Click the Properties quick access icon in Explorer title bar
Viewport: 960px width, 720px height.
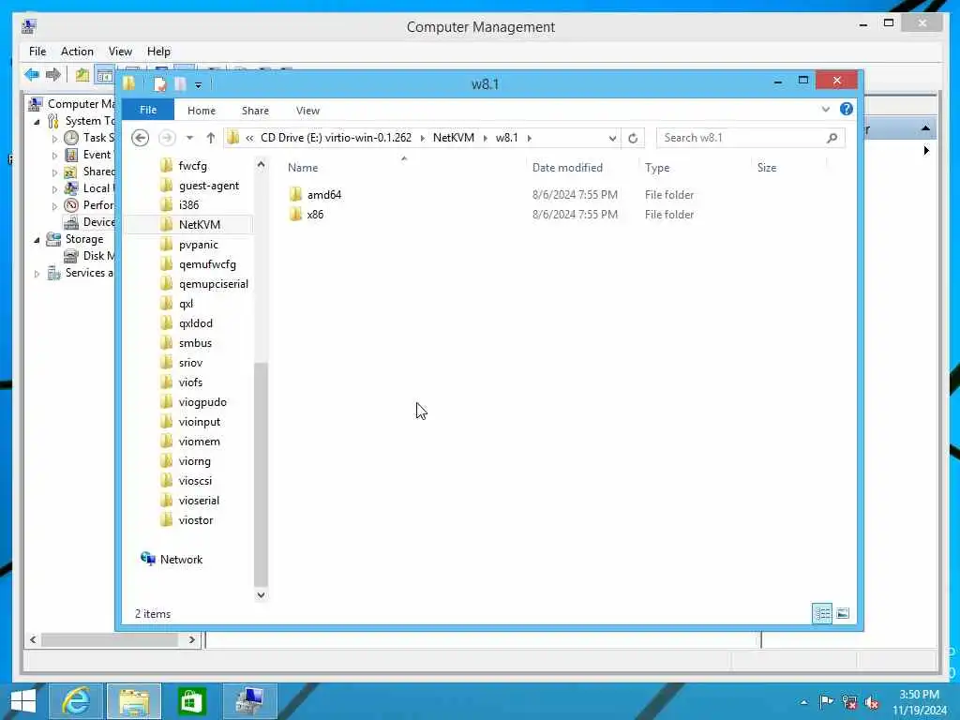click(x=159, y=83)
